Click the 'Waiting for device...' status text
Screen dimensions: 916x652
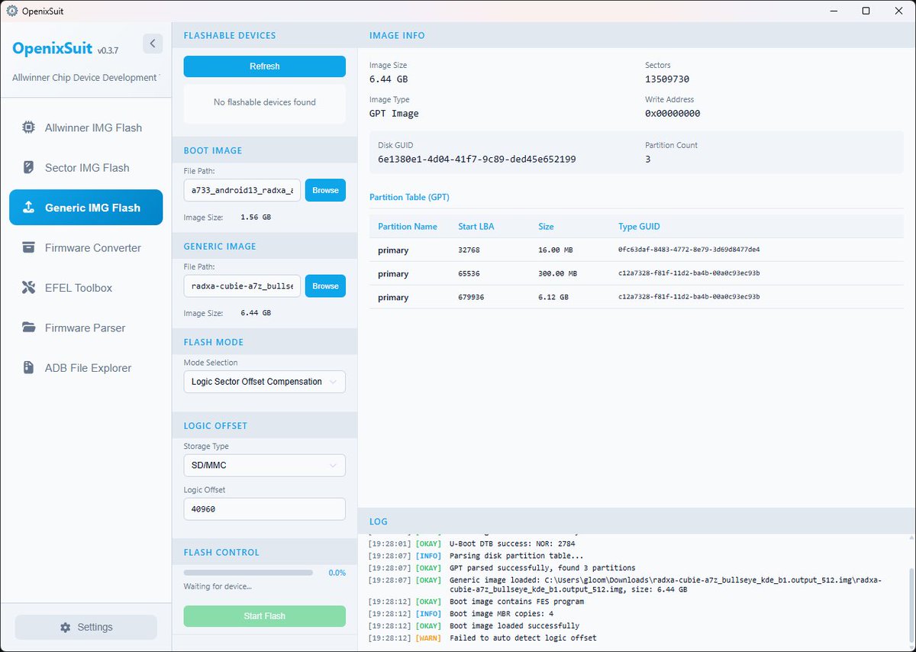[218, 586]
